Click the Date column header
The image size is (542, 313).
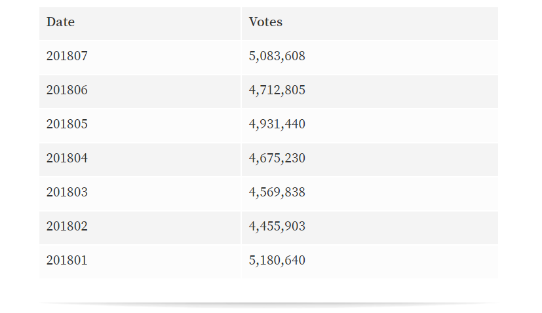pos(60,22)
